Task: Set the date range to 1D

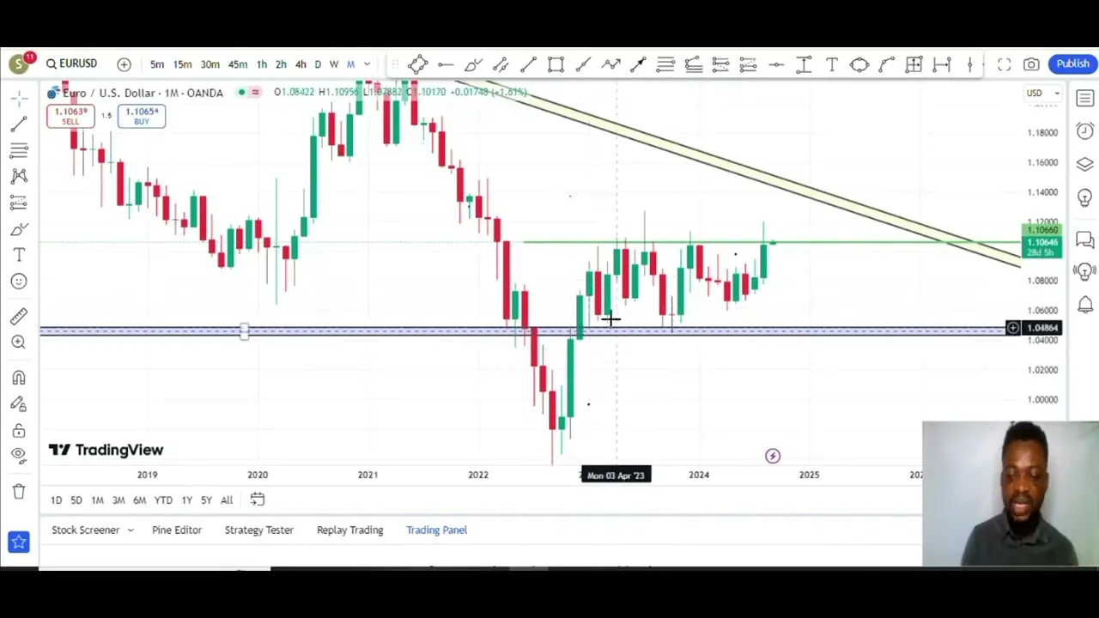Action: point(56,500)
